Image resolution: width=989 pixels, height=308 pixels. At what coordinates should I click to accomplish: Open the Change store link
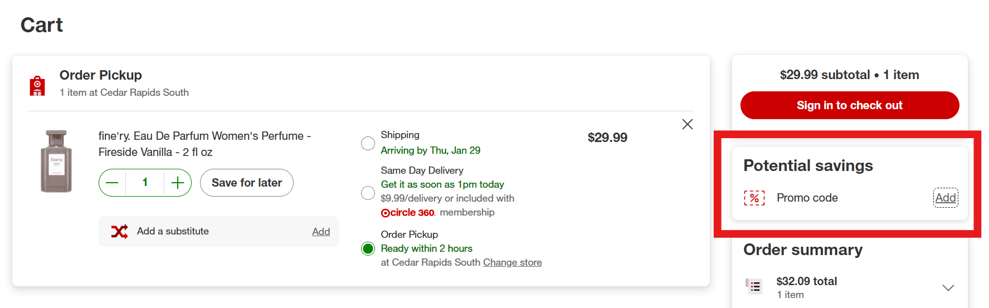(x=512, y=262)
